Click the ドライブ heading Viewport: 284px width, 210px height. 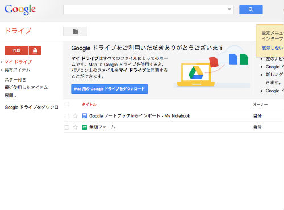18,31
